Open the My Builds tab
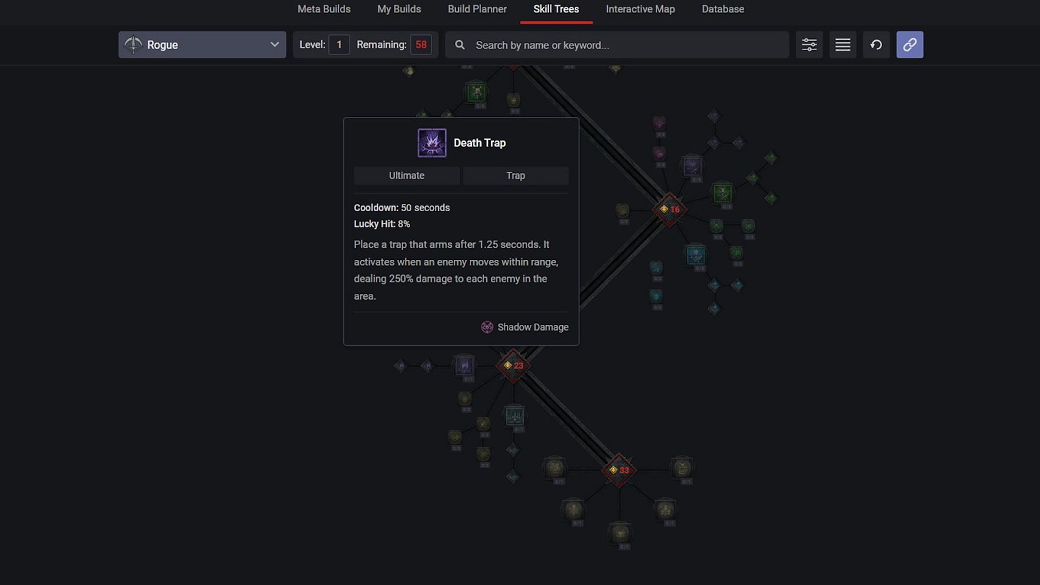 pos(399,9)
